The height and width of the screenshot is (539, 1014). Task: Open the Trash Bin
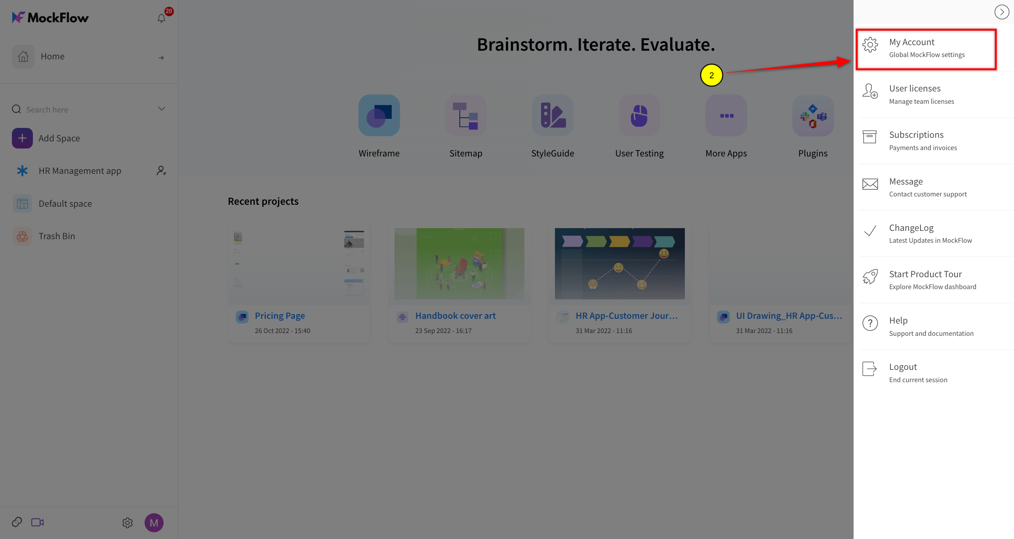pos(57,236)
